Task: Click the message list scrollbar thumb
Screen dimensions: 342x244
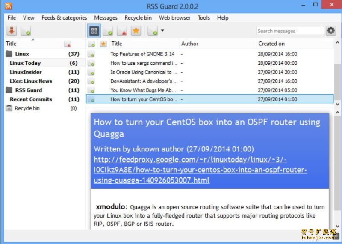Action: [x=337, y=82]
